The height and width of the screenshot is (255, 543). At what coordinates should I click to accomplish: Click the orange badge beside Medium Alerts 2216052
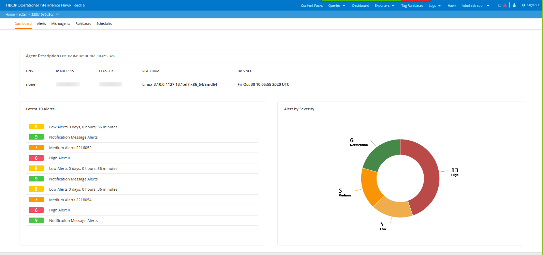(36, 147)
